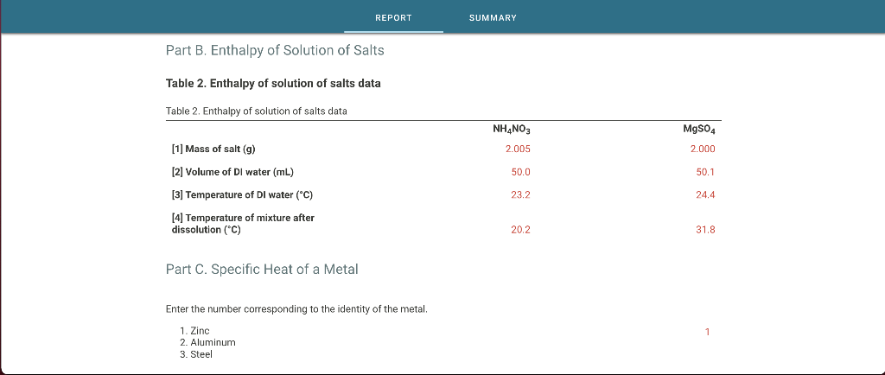
Task: Click 'Part B. Enthalpy of Solution of Salts' heading
Action: click(x=275, y=50)
